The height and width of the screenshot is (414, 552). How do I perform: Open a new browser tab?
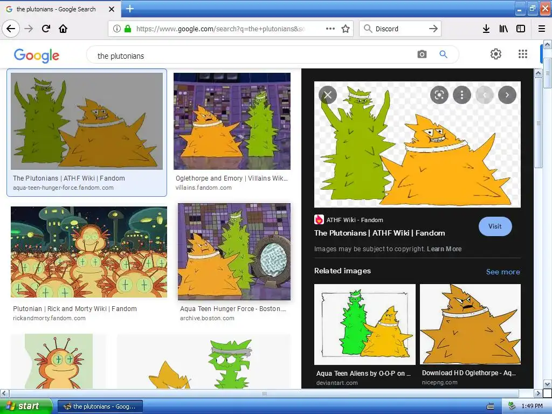(129, 9)
